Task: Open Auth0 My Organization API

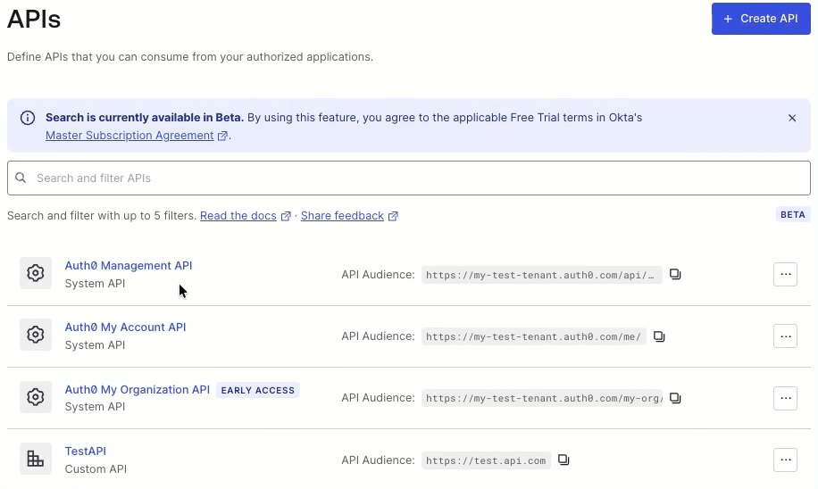Action: [138, 389]
